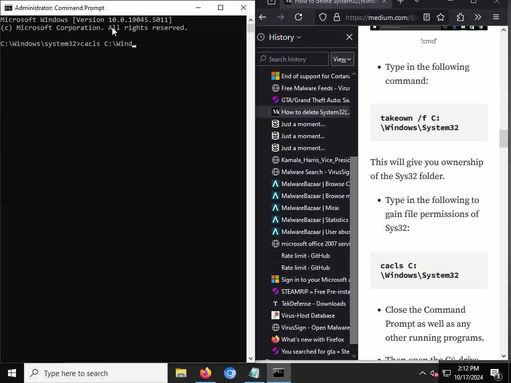Click the 'cmd' image caption text

click(x=429, y=41)
